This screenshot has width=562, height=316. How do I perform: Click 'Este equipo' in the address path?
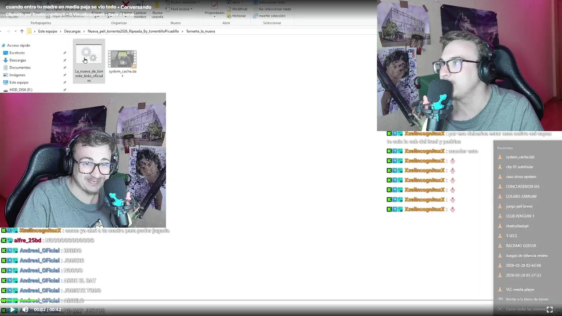(x=47, y=31)
